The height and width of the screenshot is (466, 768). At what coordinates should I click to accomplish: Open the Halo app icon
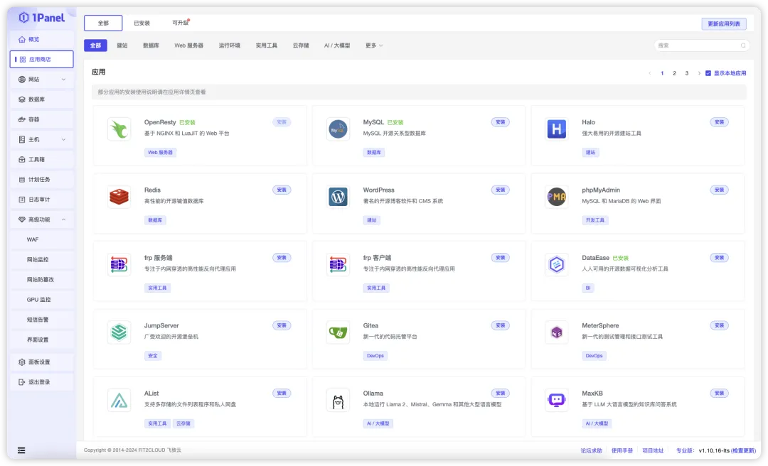click(x=556, y=129)
